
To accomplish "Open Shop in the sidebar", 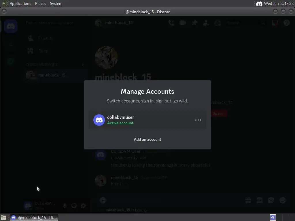I will click(56, 51).
